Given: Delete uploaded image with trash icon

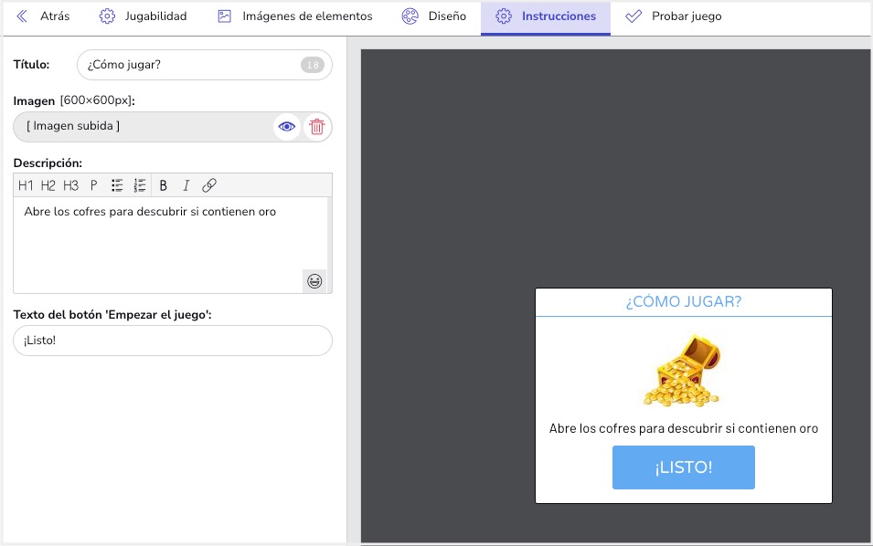Looking at the screenshot, I should click(316, 127).
